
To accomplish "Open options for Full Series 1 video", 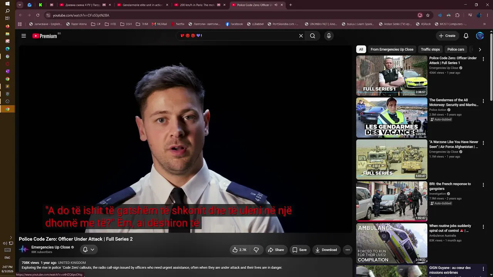I will [483, 59].
